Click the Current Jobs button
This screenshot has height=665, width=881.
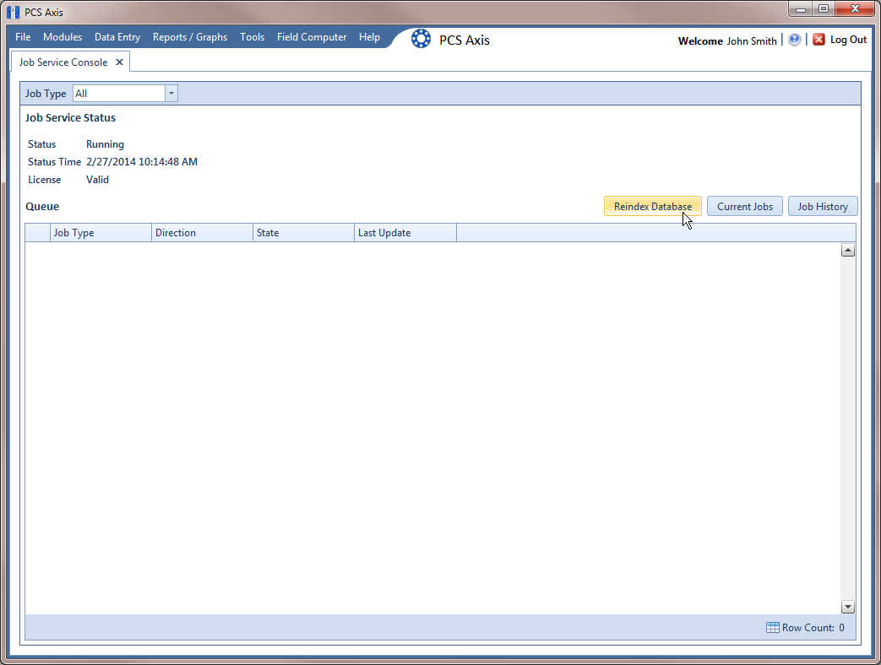tap(745, 207)
